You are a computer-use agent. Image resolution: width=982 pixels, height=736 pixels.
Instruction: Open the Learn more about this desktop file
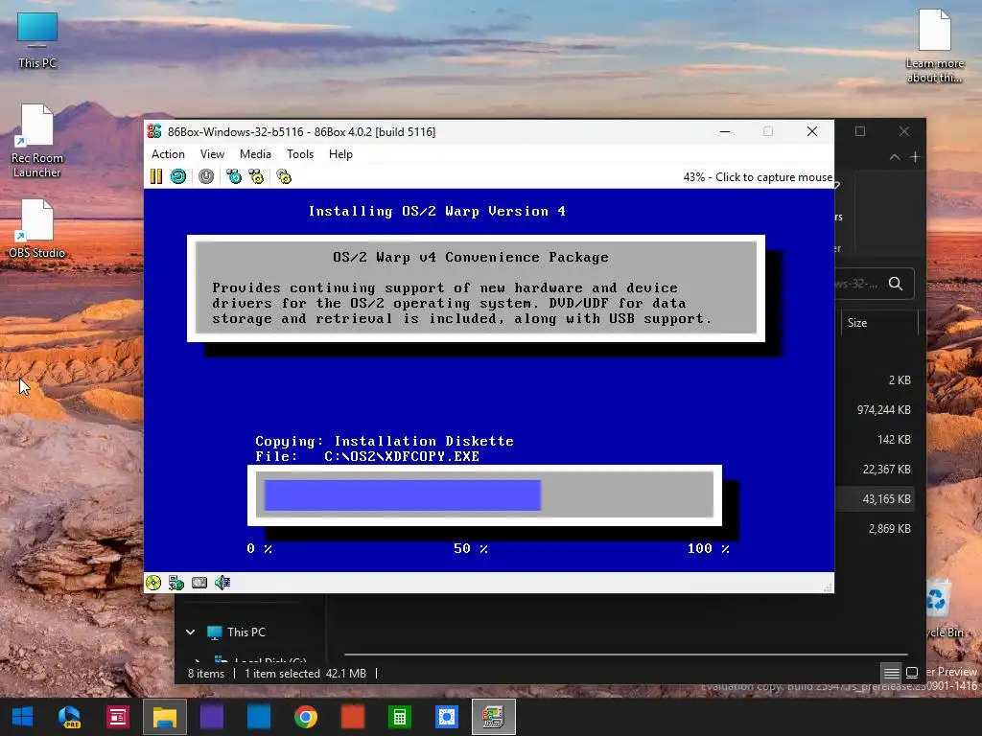[x=934, y=46]
